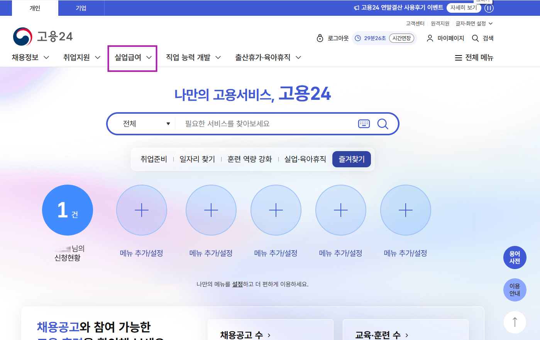
Task: Open the 글자·화면 설정 dropdown
Action: pos(474,24)
